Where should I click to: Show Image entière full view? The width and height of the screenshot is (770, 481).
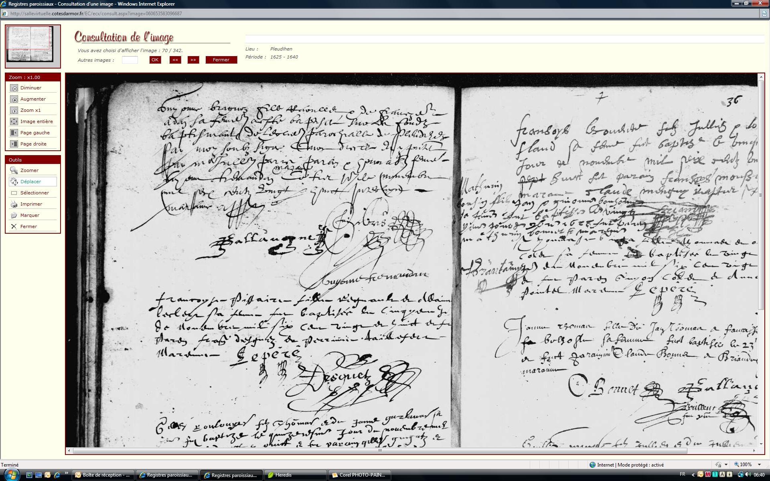tap(14, 121)
